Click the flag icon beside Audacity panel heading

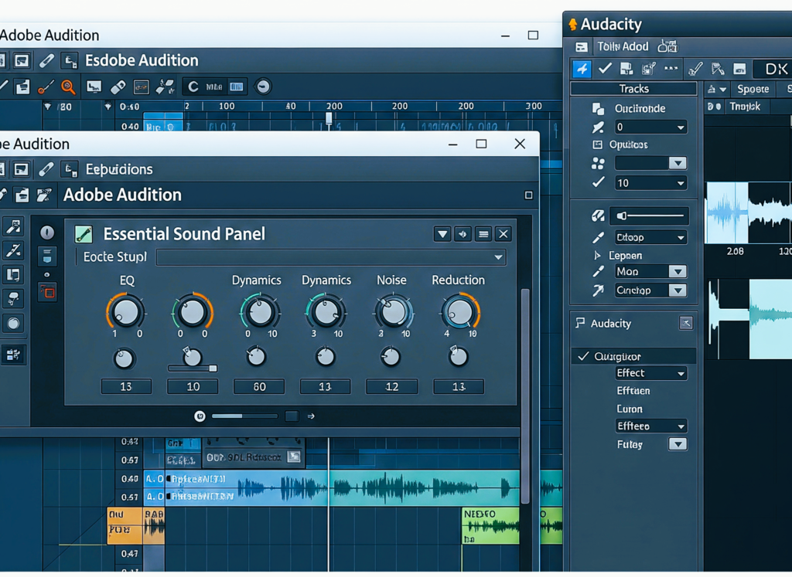click(x=580, y=323)
